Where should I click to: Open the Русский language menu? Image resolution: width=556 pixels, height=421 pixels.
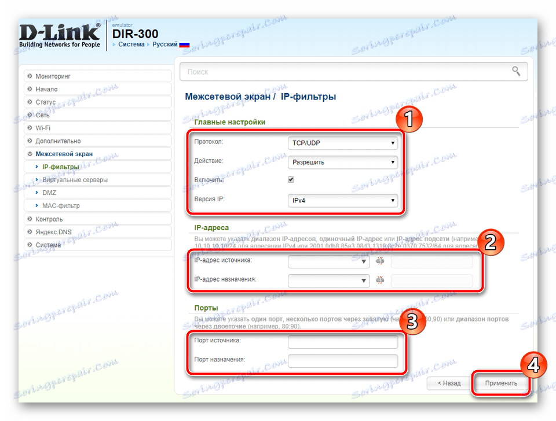click(165, 45)
